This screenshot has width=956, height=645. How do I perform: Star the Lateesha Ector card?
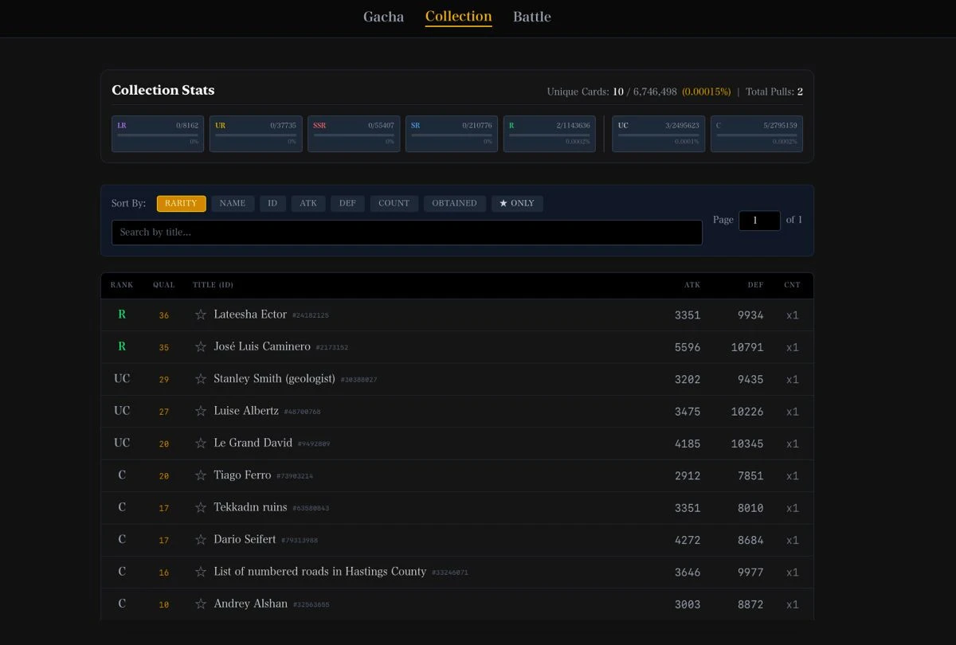click(x=201, y=315)
